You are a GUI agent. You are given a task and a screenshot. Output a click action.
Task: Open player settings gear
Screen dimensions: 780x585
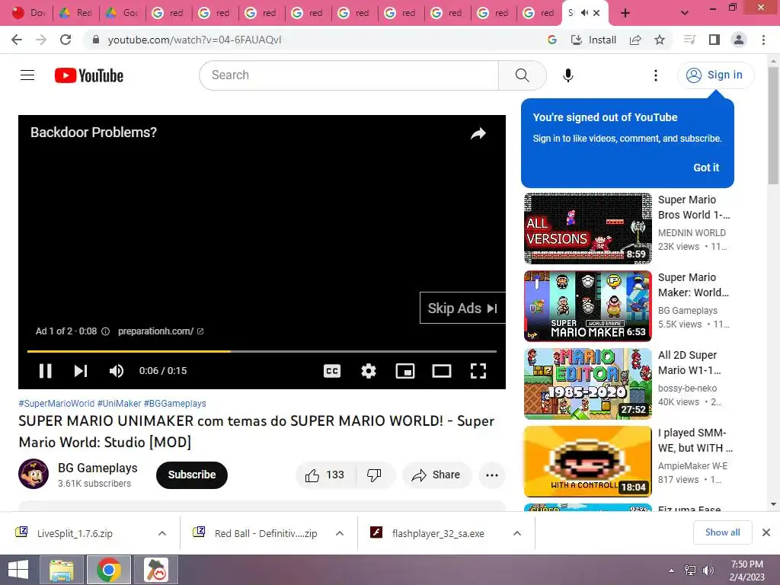pos(369,371)
